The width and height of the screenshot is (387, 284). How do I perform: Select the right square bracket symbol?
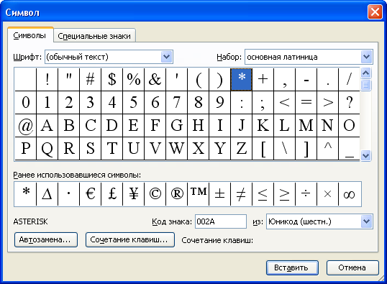tap(306, 149)
